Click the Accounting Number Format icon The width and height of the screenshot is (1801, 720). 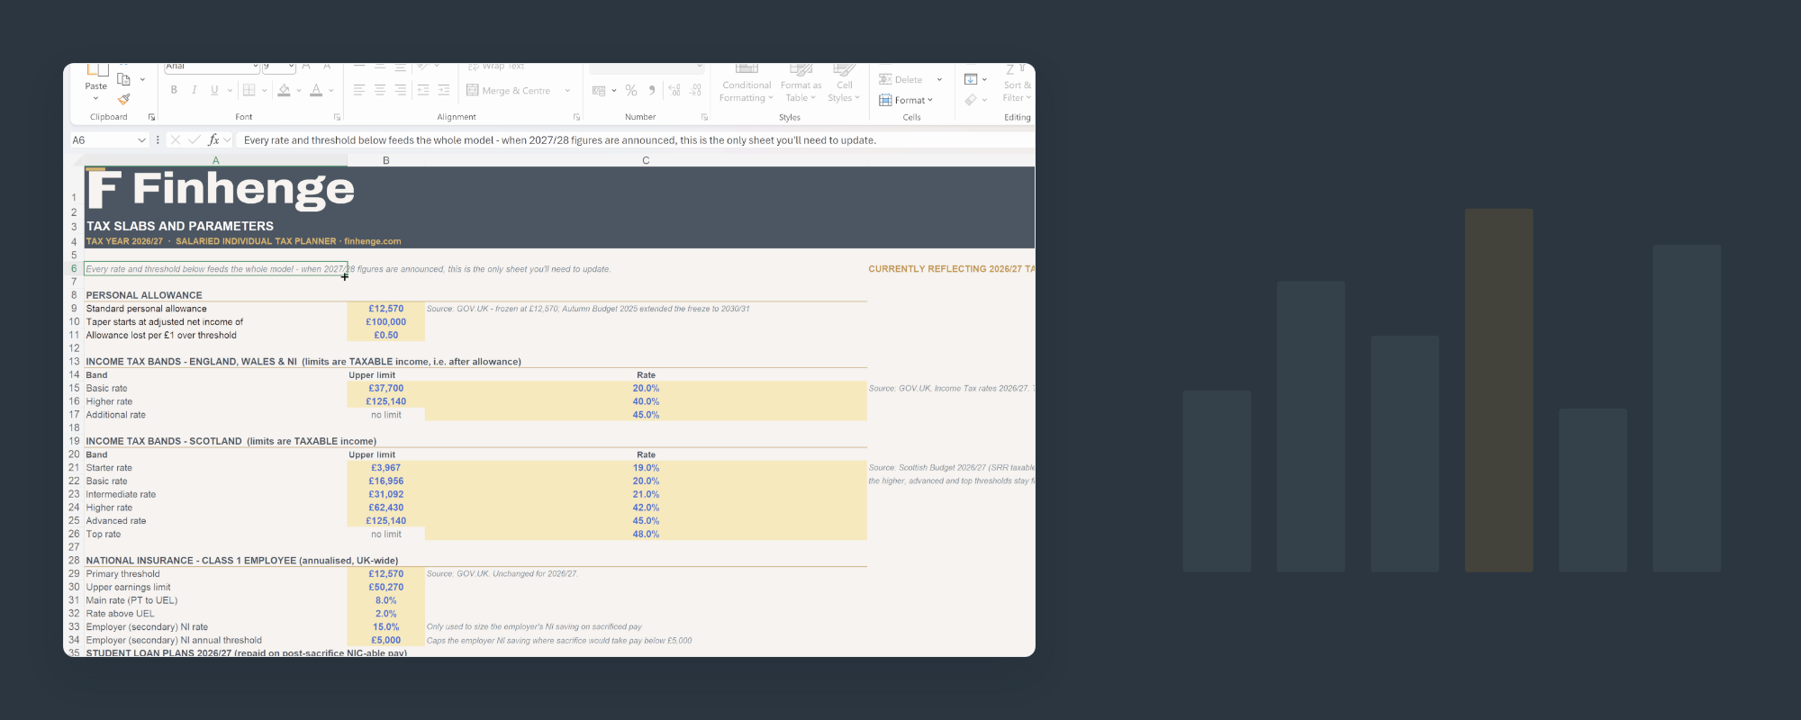(599, 90)
